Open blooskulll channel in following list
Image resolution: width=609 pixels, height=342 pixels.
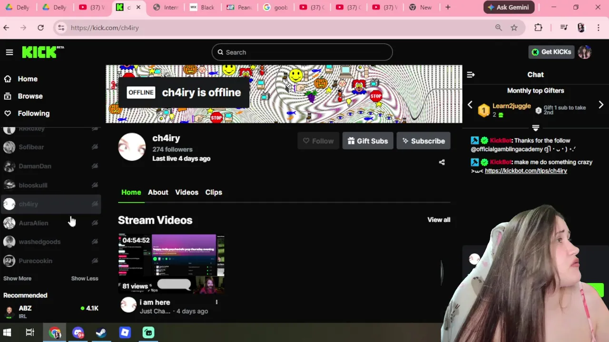[51, 185]
